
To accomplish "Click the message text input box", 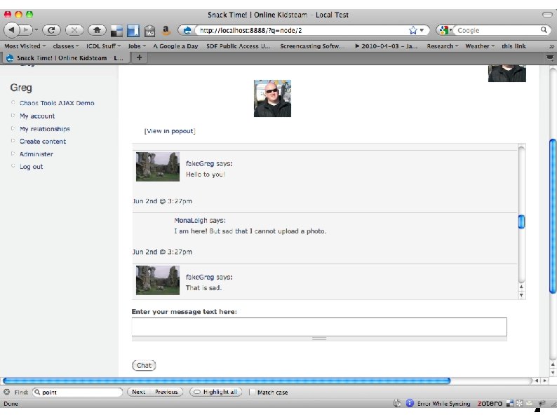I will pos(319,327).
